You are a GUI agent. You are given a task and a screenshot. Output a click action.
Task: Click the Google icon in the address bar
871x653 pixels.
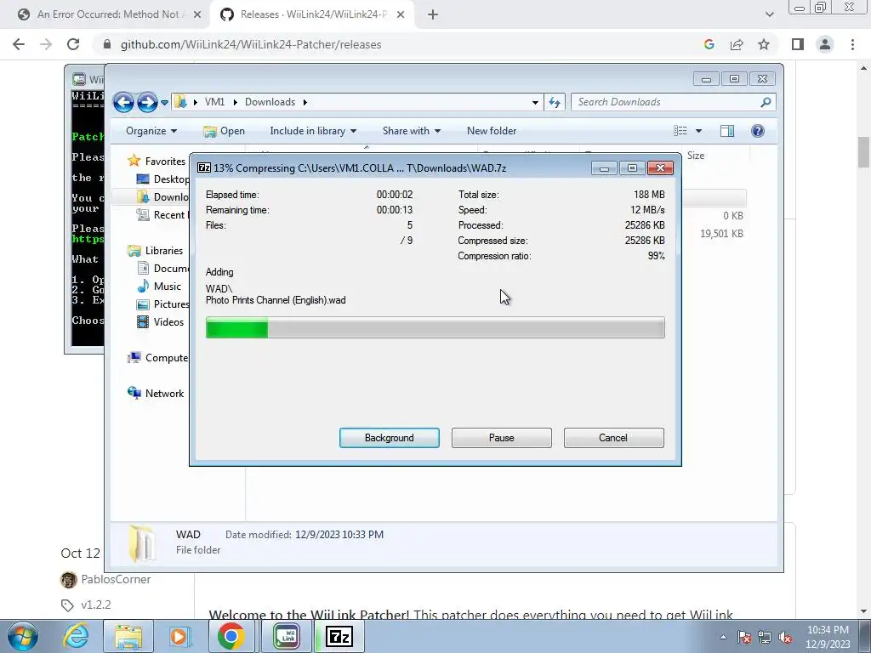709,44
